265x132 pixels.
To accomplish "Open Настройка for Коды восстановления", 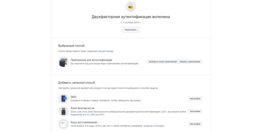I will [195, 124].
